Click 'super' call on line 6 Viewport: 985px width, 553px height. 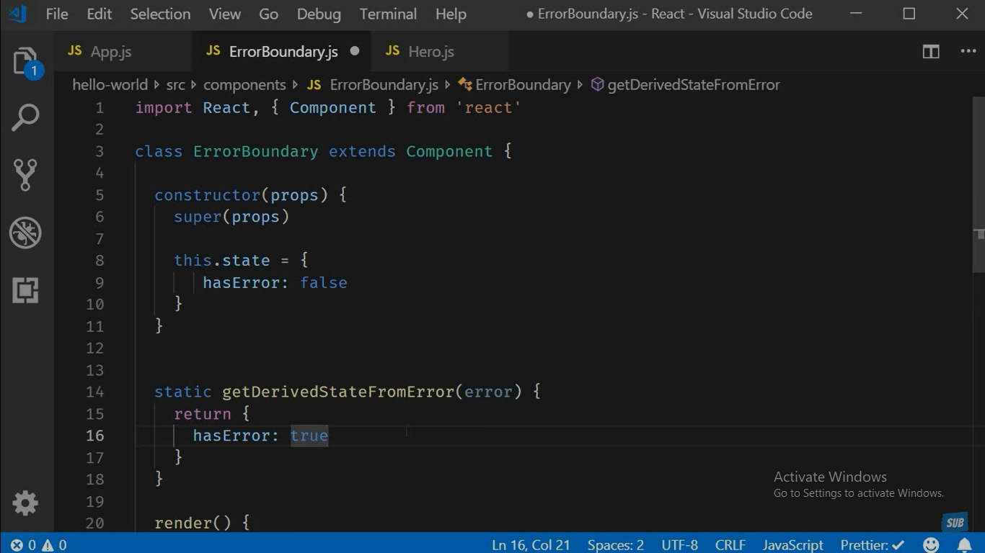click(x=198, y=217)
